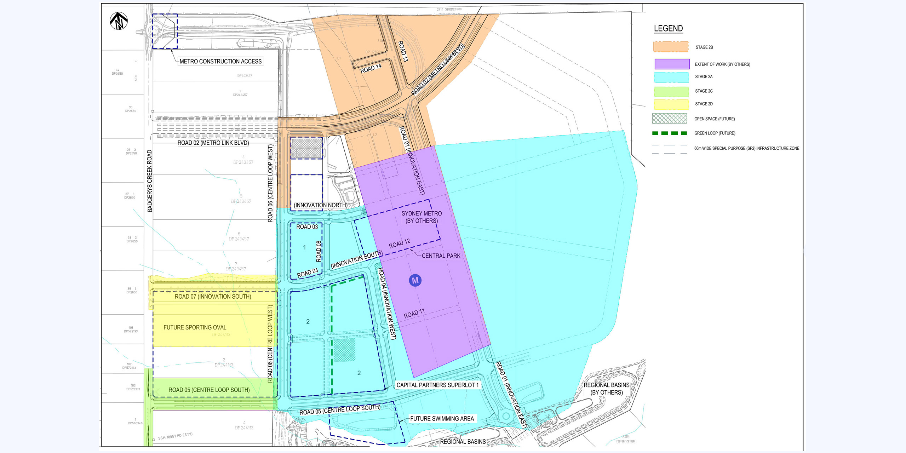906x453 pixels.
Task: Click the Metro Construction Access label
Action: (x=220, y=62)
